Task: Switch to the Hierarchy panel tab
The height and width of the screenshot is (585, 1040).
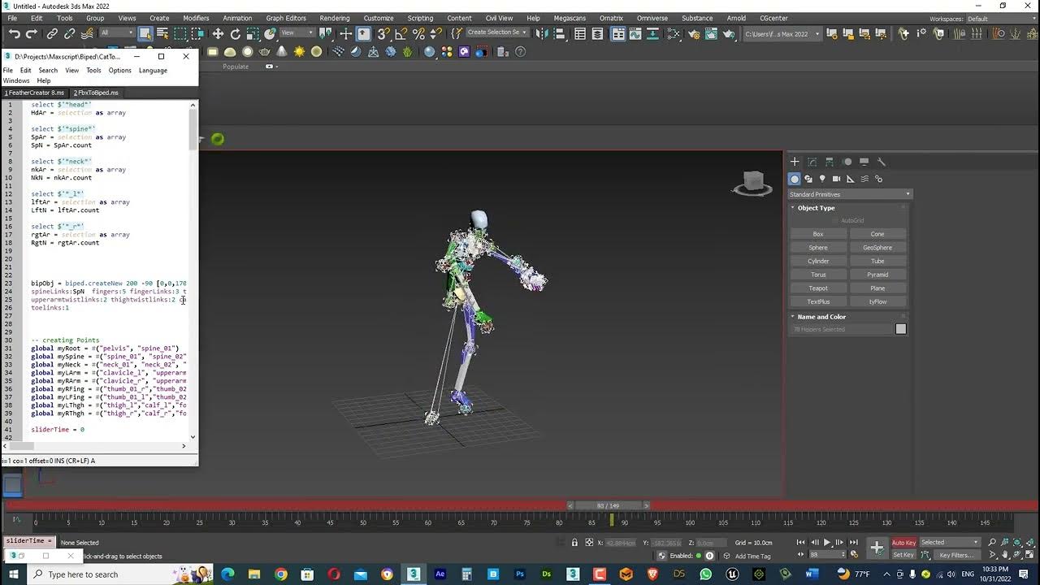Action: tap(830, 162)
